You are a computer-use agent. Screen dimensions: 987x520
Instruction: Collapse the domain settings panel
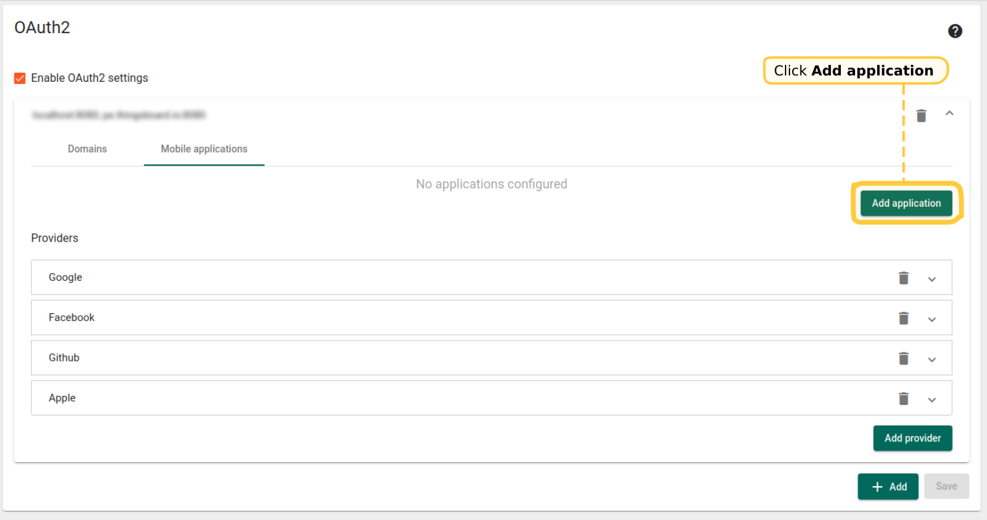pos(949,114)
